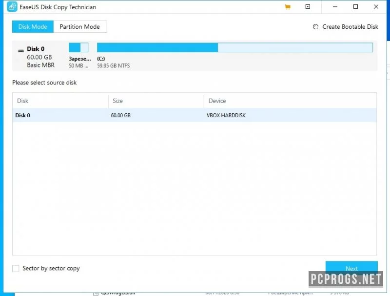Click the (C:) partition label
390x296 pixels.
pyautogui.click(x=101, y=59)
